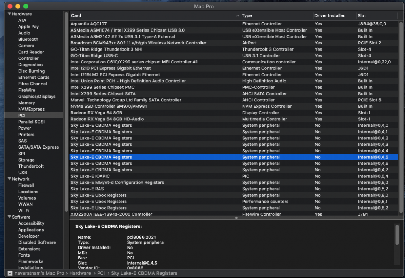Sort by Driver Installed column header
405x278 pixels.
(x=335, y=15)
